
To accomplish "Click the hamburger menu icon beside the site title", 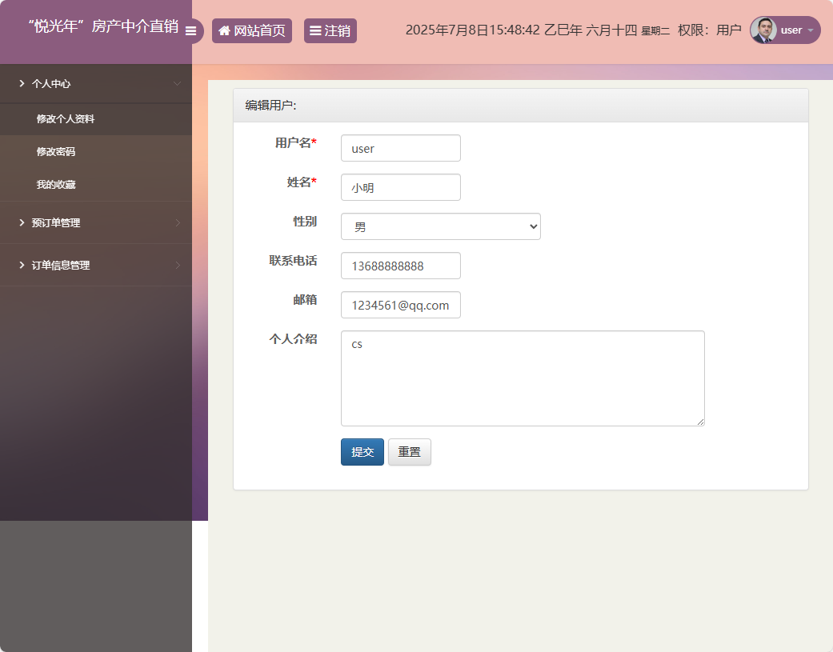I will 190,30.
